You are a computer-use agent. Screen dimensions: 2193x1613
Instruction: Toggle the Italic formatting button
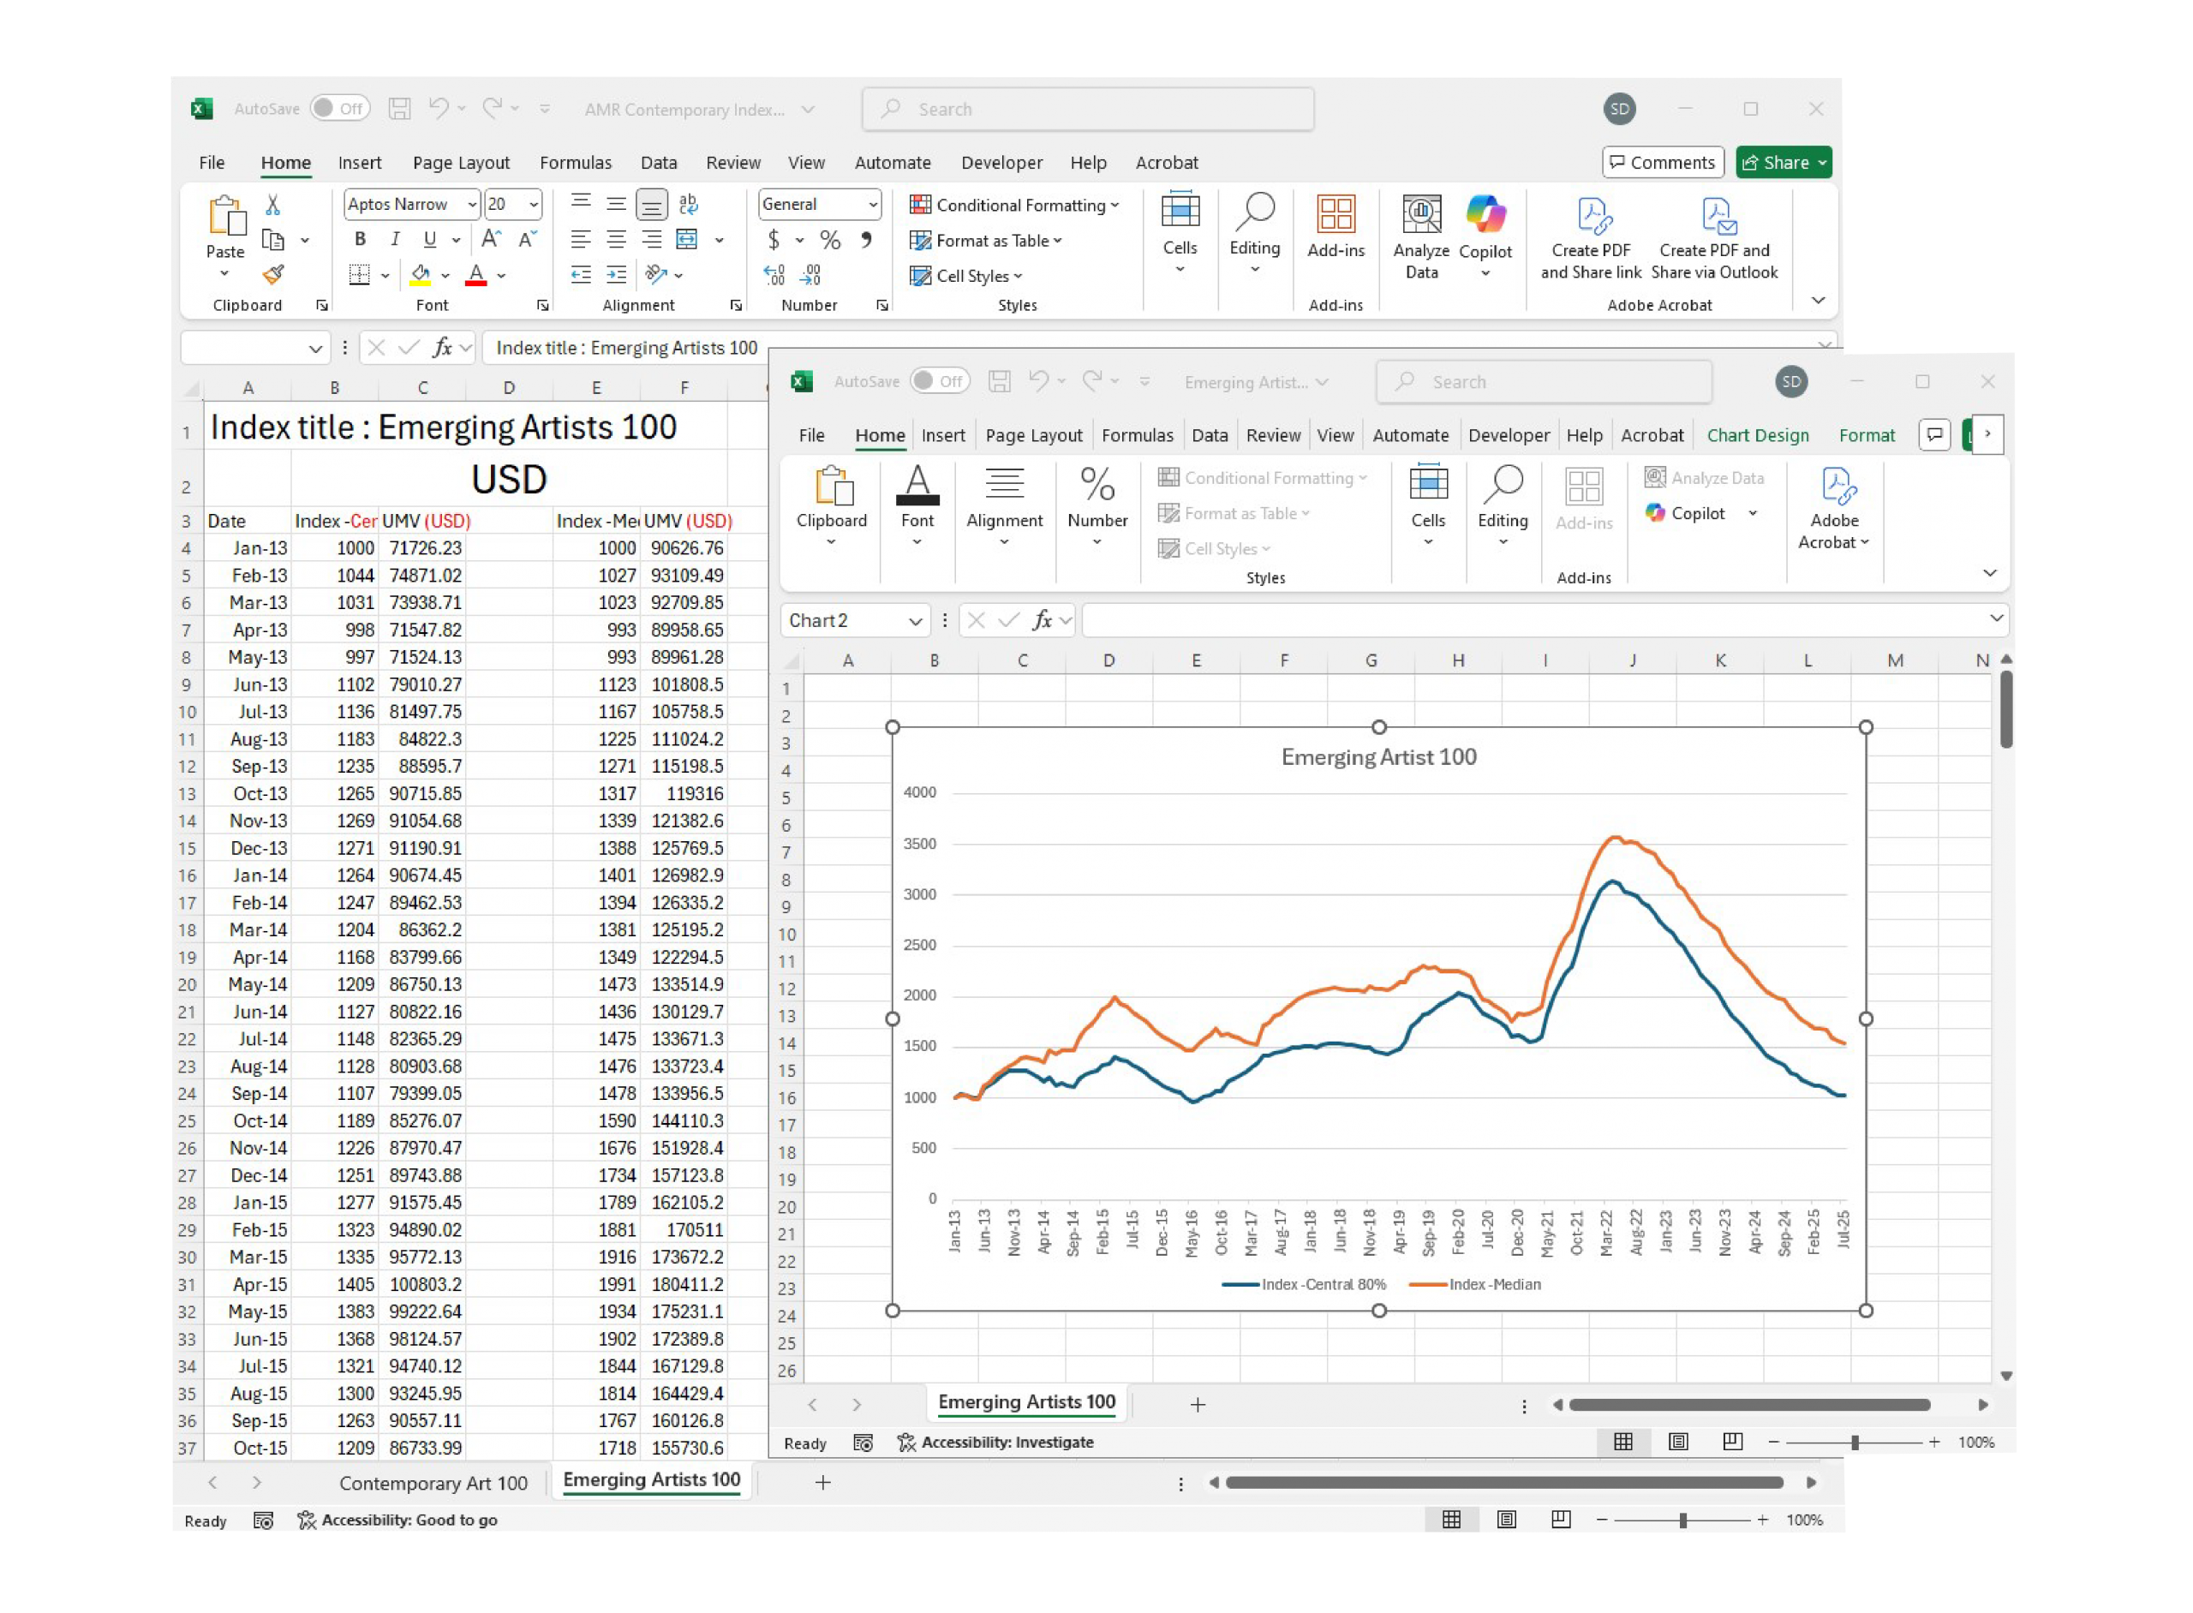tap(394, 239)
